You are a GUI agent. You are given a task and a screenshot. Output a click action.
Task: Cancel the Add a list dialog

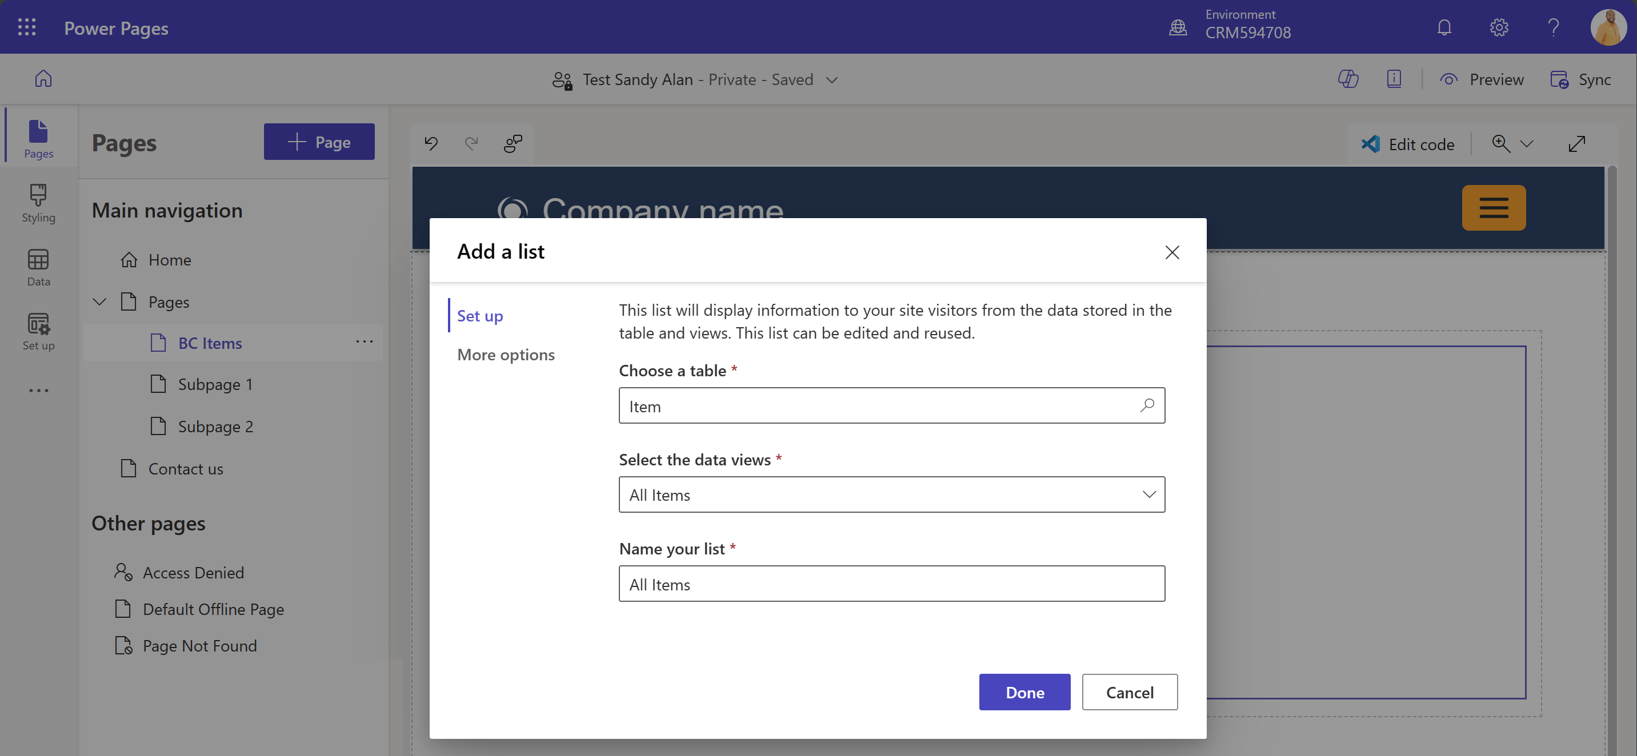click(x=1129, y=692)
